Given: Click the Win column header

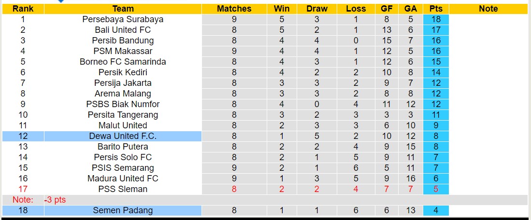Looking at the screenshot, I should tap(282, 9).
